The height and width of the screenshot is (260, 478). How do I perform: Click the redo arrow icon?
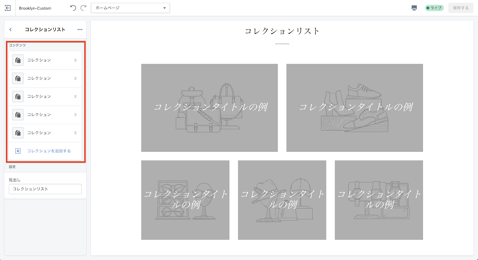tap(84, 8)
